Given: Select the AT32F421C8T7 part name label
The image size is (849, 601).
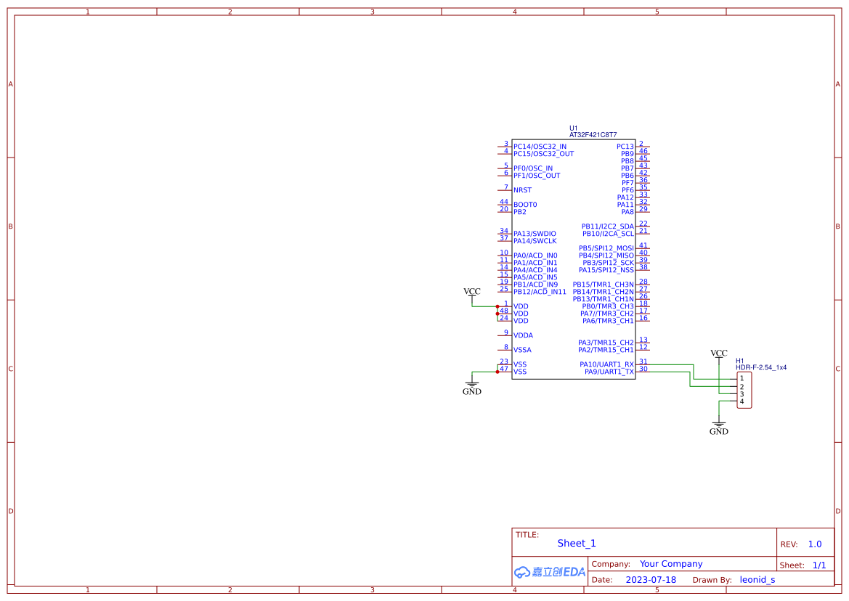Looking at the screenshot, I should 593,135.
